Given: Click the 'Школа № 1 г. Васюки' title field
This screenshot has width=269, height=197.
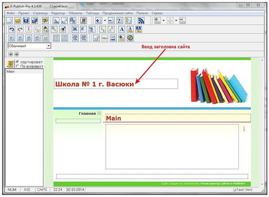Looking at the screenshot, I should coord(116,84).
